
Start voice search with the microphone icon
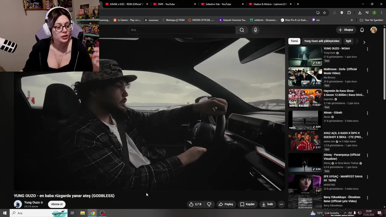(255, 30)
